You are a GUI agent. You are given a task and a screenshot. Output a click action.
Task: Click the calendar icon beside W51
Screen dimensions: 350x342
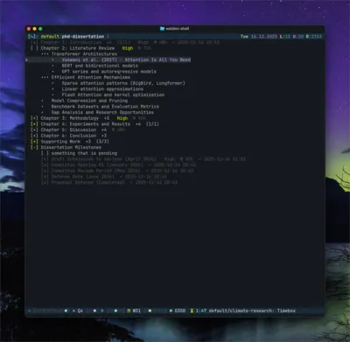[x=129, y=311]
